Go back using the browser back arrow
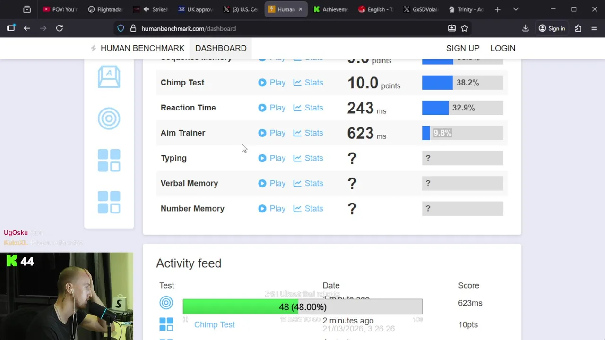 coord(27,28)
